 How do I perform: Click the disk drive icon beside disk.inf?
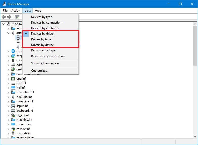click(13, 83)
